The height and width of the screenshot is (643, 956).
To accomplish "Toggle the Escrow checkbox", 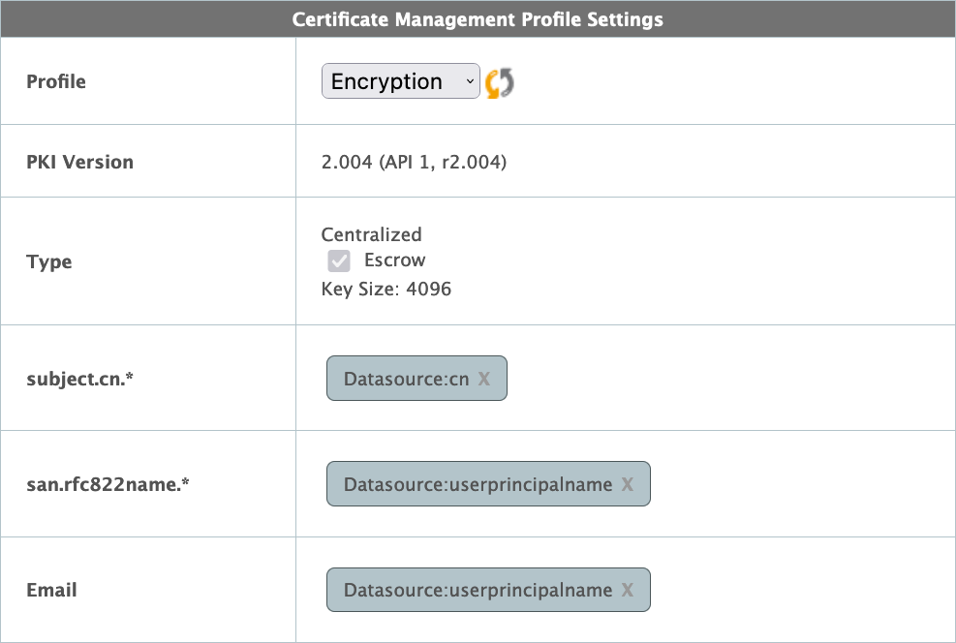I will [338, 260].
